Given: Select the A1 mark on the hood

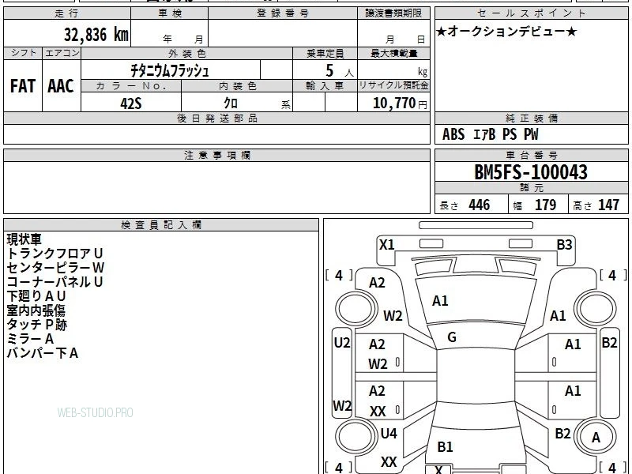Looking at the screenshot, I should click(x=440, y=301).
